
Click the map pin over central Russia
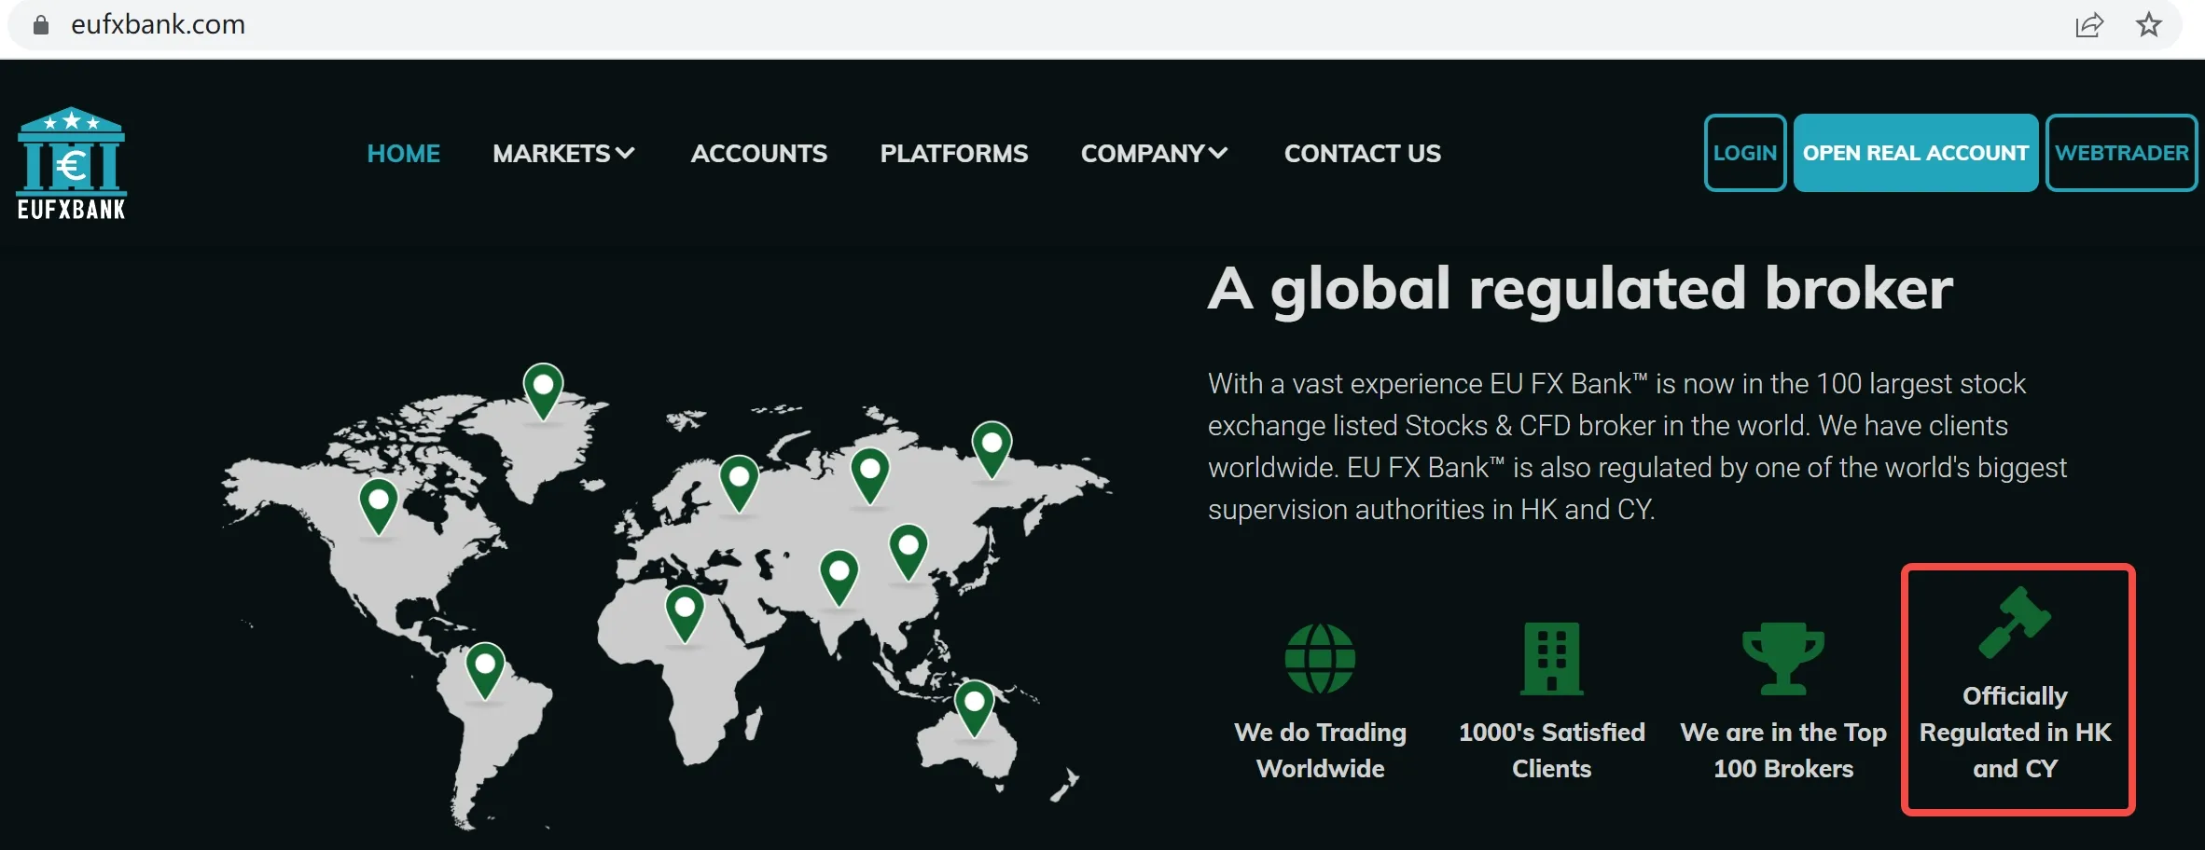[x=870, y=475]
